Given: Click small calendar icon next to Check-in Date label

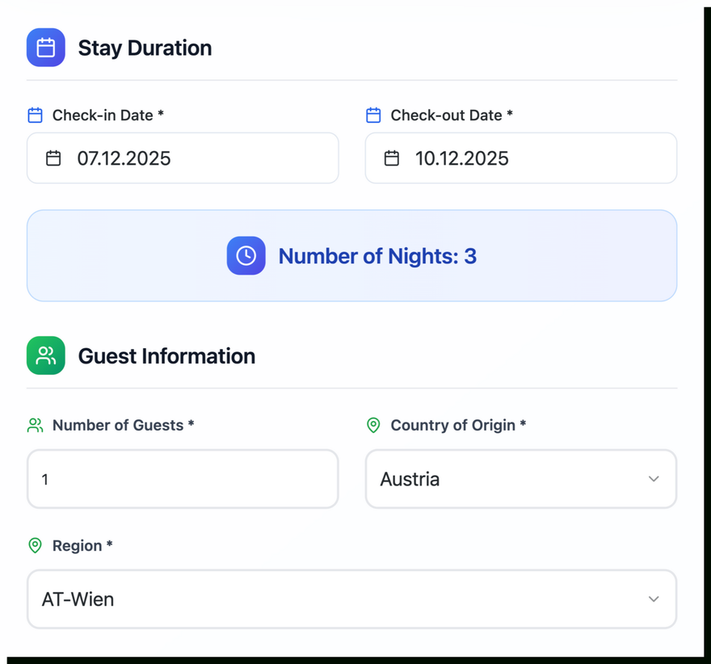Looking at the screenshot, I should pos(35,116).
